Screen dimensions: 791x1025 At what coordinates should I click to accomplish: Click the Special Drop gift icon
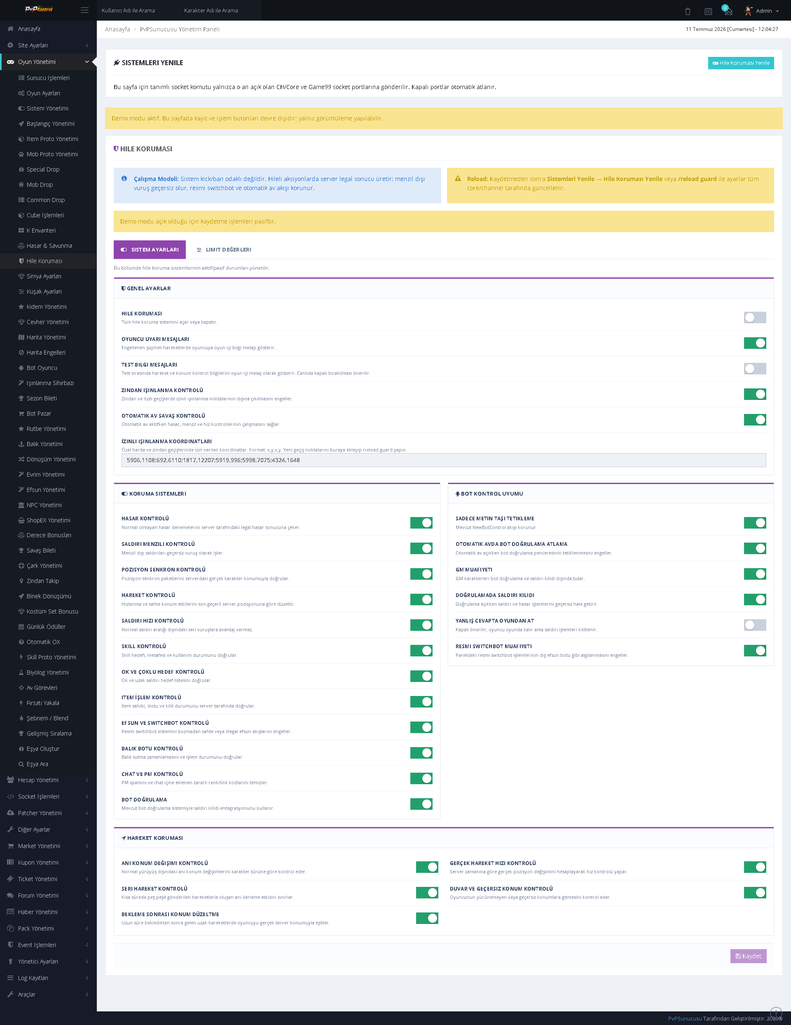pos(21,169)
